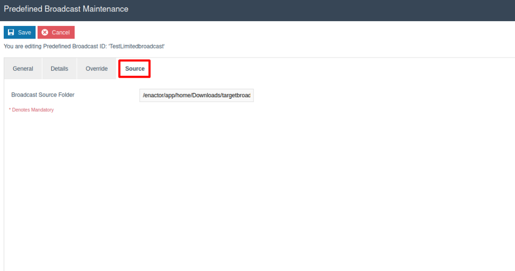515x271 pixels.
Task: Select the highlighted Source tab
Action: coord(134,69)
